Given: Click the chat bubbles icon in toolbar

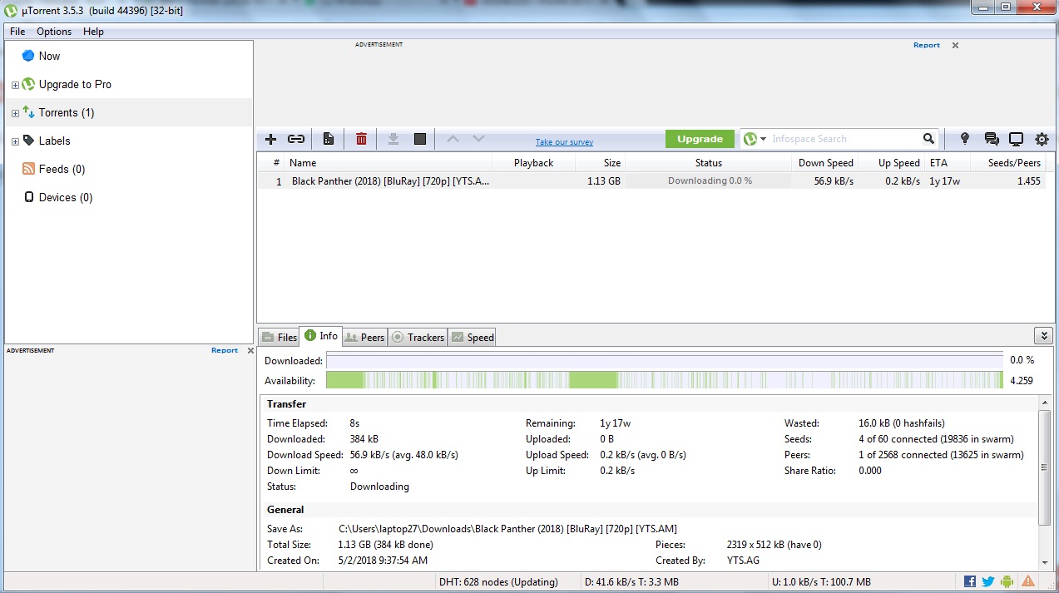Looking at the screenshot, I should point(991,139).
